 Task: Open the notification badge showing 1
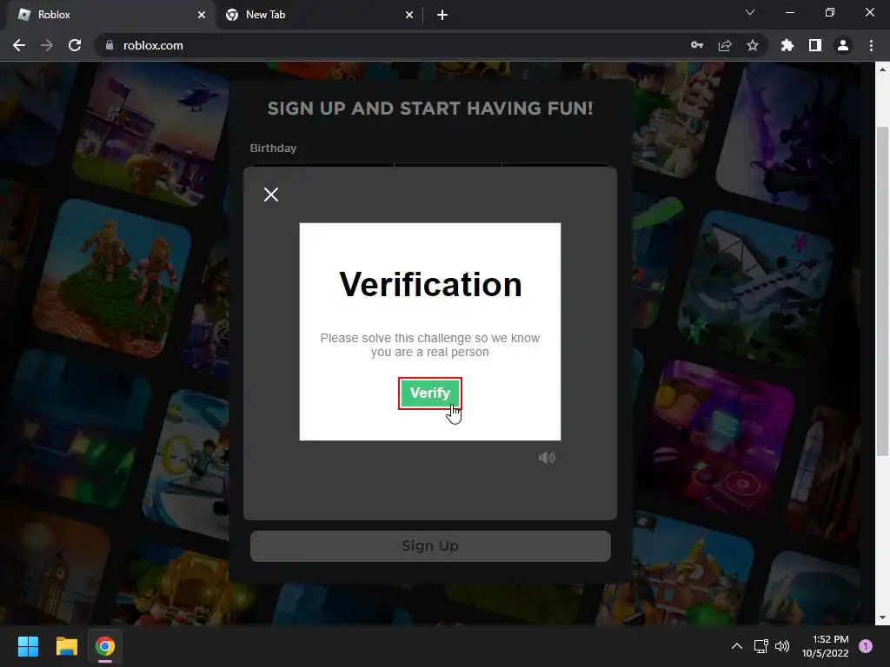tap(866, 646)
